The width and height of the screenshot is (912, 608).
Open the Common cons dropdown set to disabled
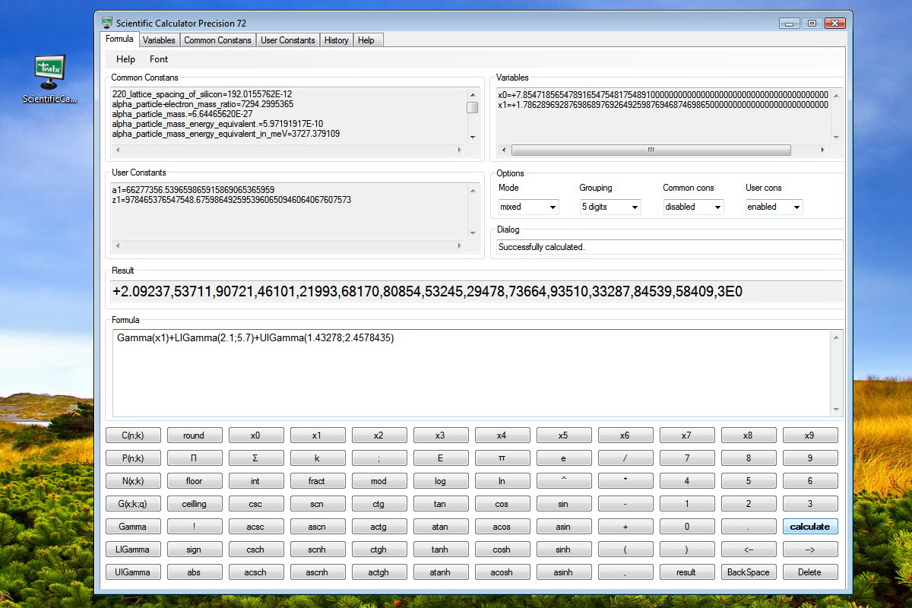693,207
